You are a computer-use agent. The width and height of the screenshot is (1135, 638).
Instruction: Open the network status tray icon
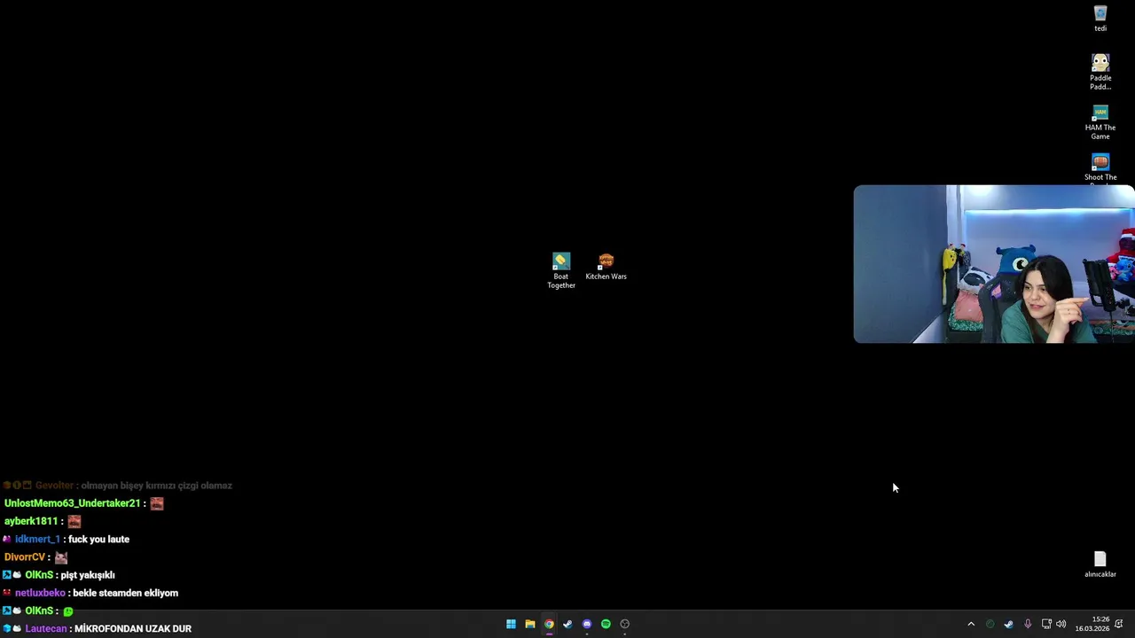tap(1046, 624)
